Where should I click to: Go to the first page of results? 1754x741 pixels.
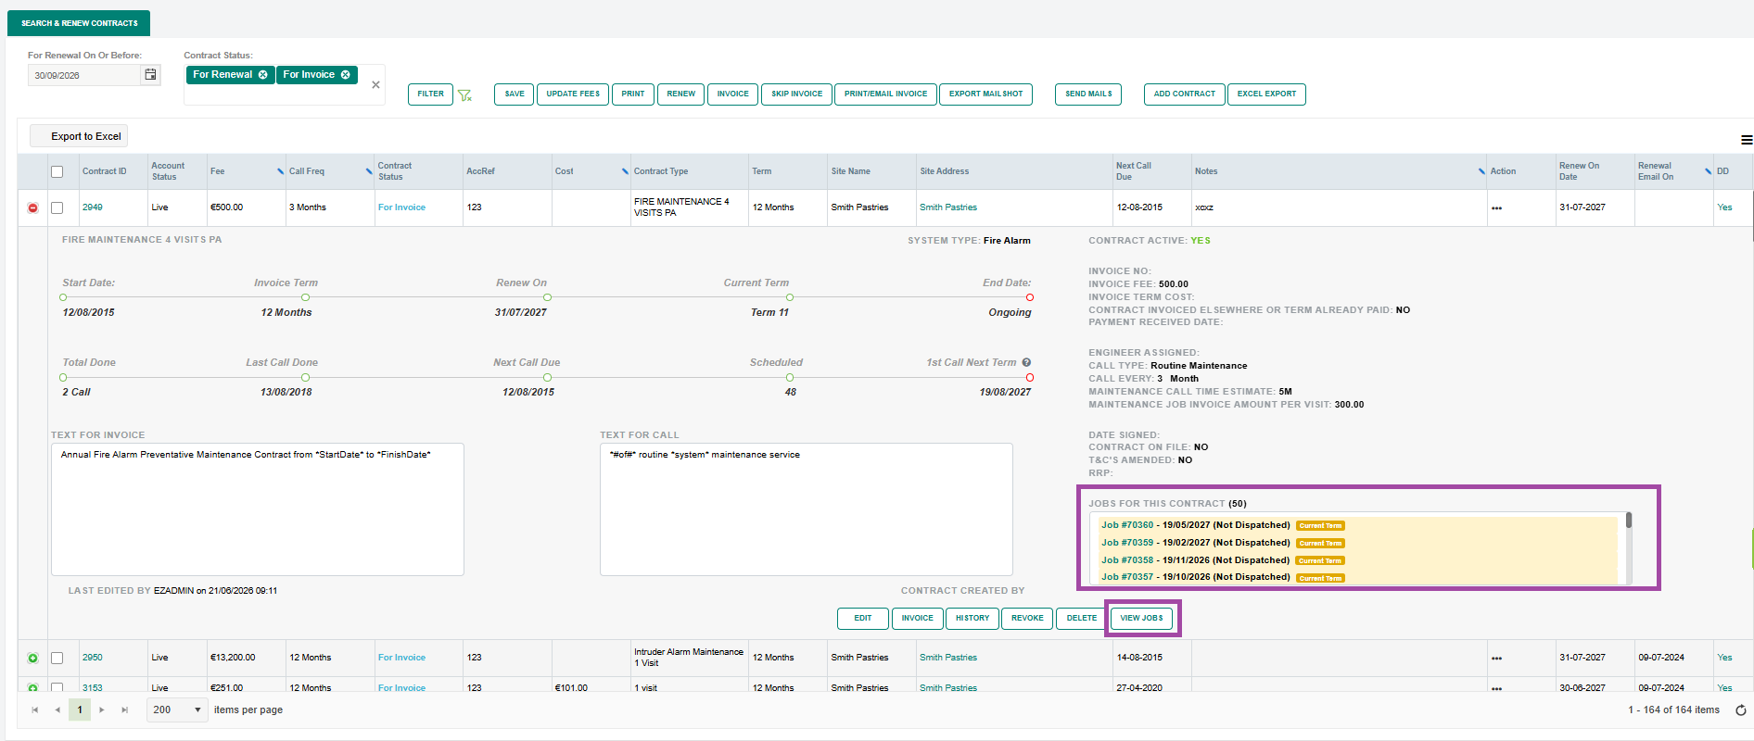35,710
